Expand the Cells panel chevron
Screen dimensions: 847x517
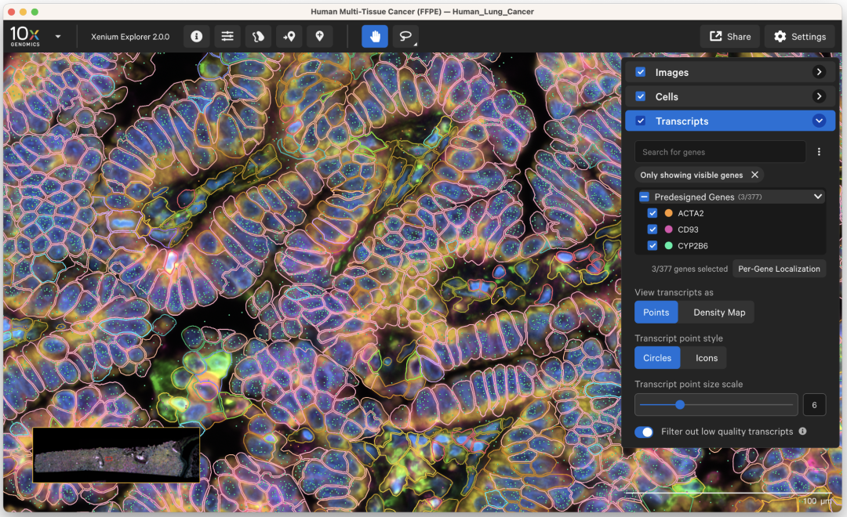tap(819, 96)
